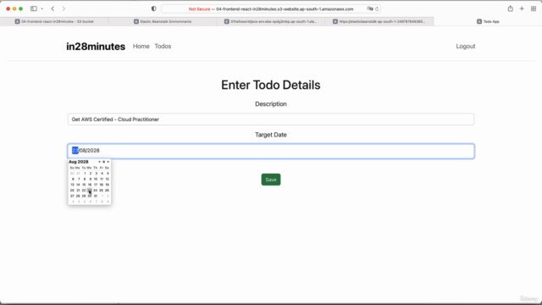Open the Aug 2028 month-year selector
The width and height of the screenshot is (542, 305).
(79, 162)
